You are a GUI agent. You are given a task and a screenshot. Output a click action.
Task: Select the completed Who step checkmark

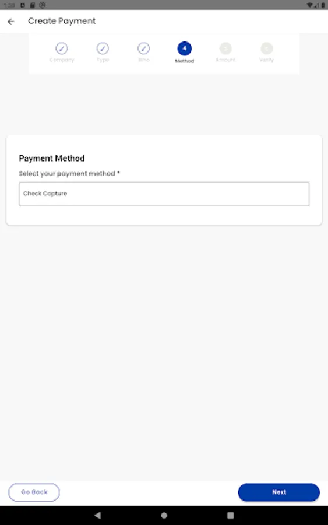pos(144,48)
